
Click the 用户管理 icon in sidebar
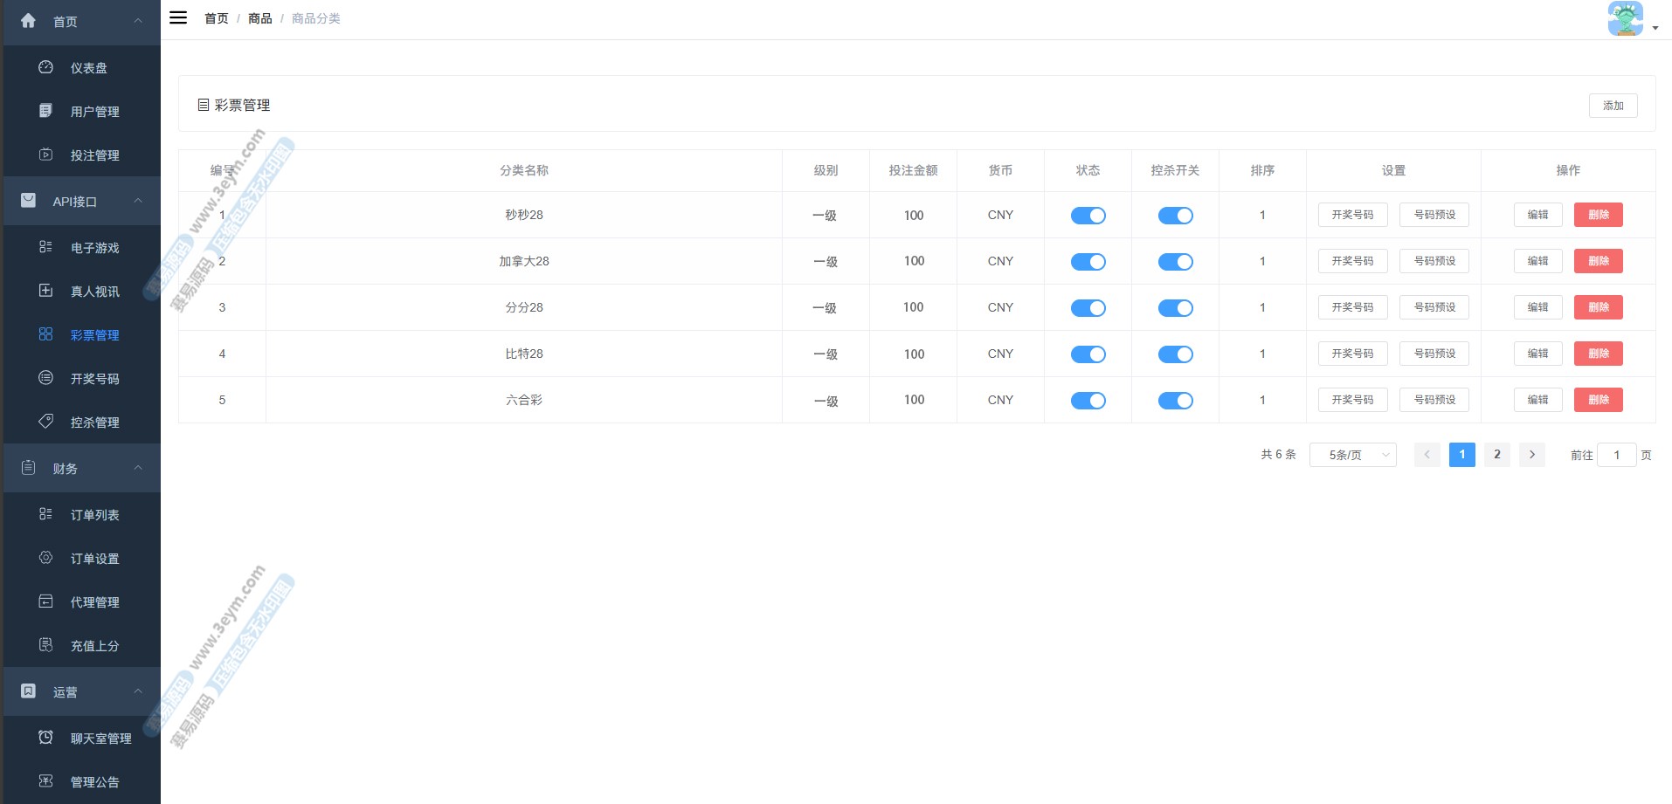point(46,111)
